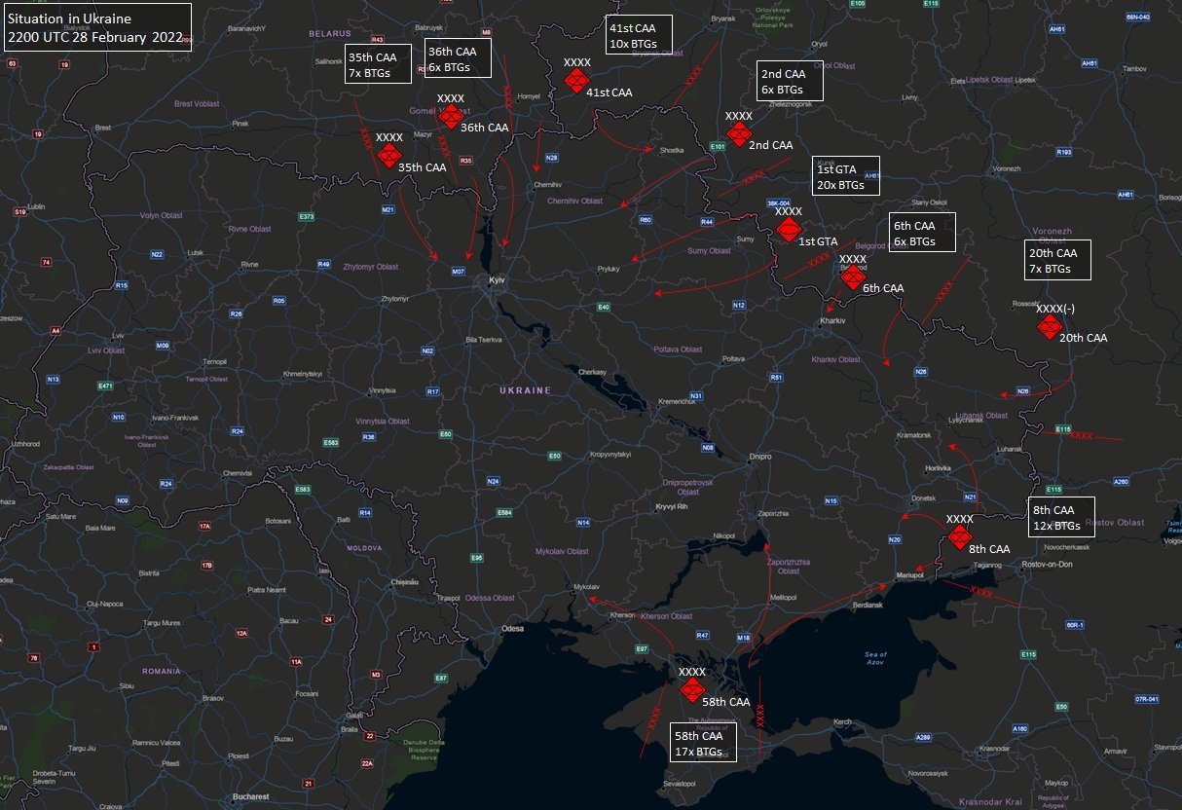1182x810 pixels.
Task: Click the Melitopol city label
Action: (783, 597)
